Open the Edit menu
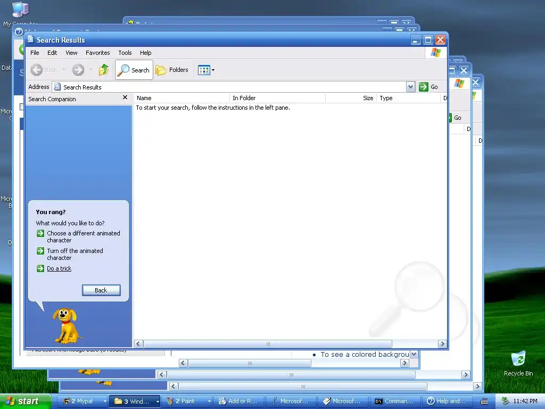 (x=52, y=53)
